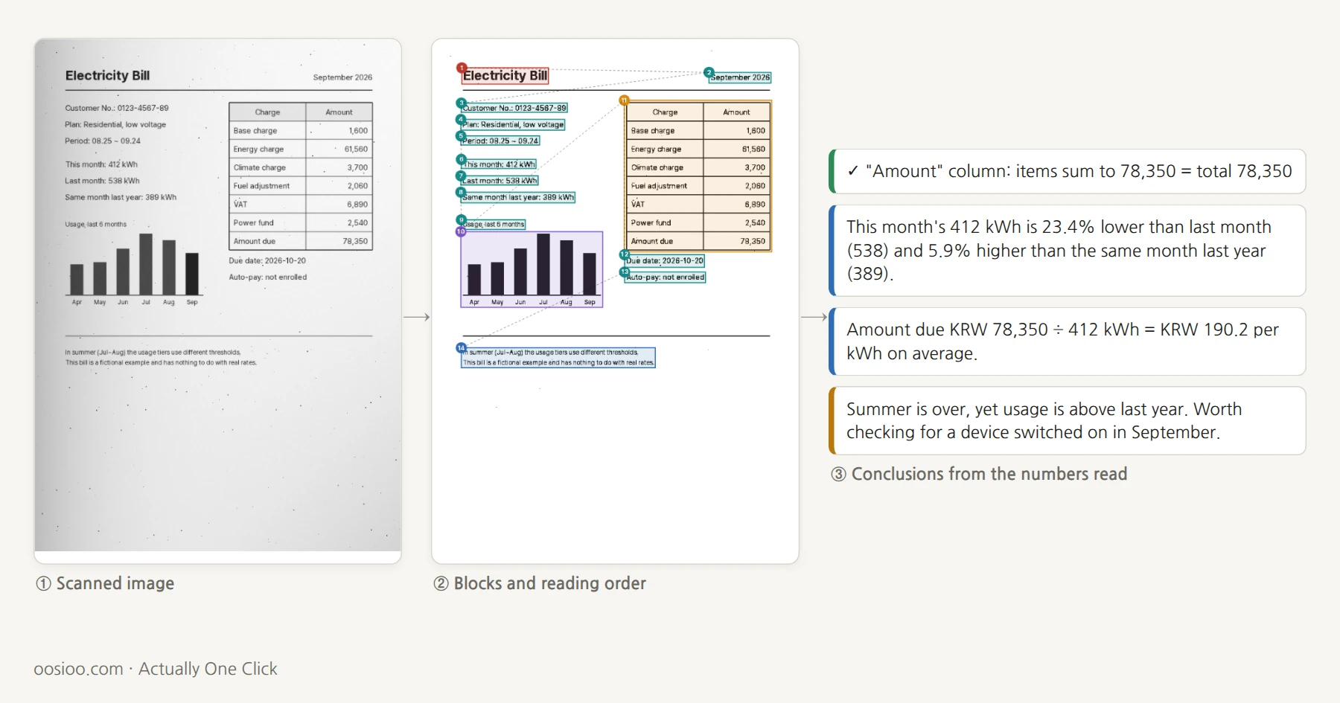Click "Due date: 2026-10-20" block in reading-order panel
Viewport: 1340px width, 703px height.
point(665,261)
